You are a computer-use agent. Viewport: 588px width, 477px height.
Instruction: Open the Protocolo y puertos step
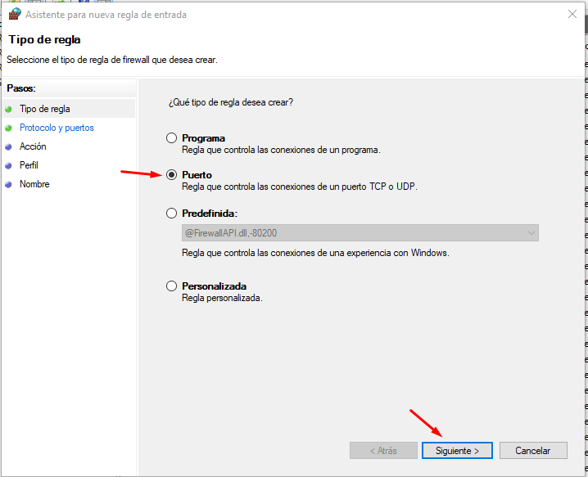[x=57, y=128]
